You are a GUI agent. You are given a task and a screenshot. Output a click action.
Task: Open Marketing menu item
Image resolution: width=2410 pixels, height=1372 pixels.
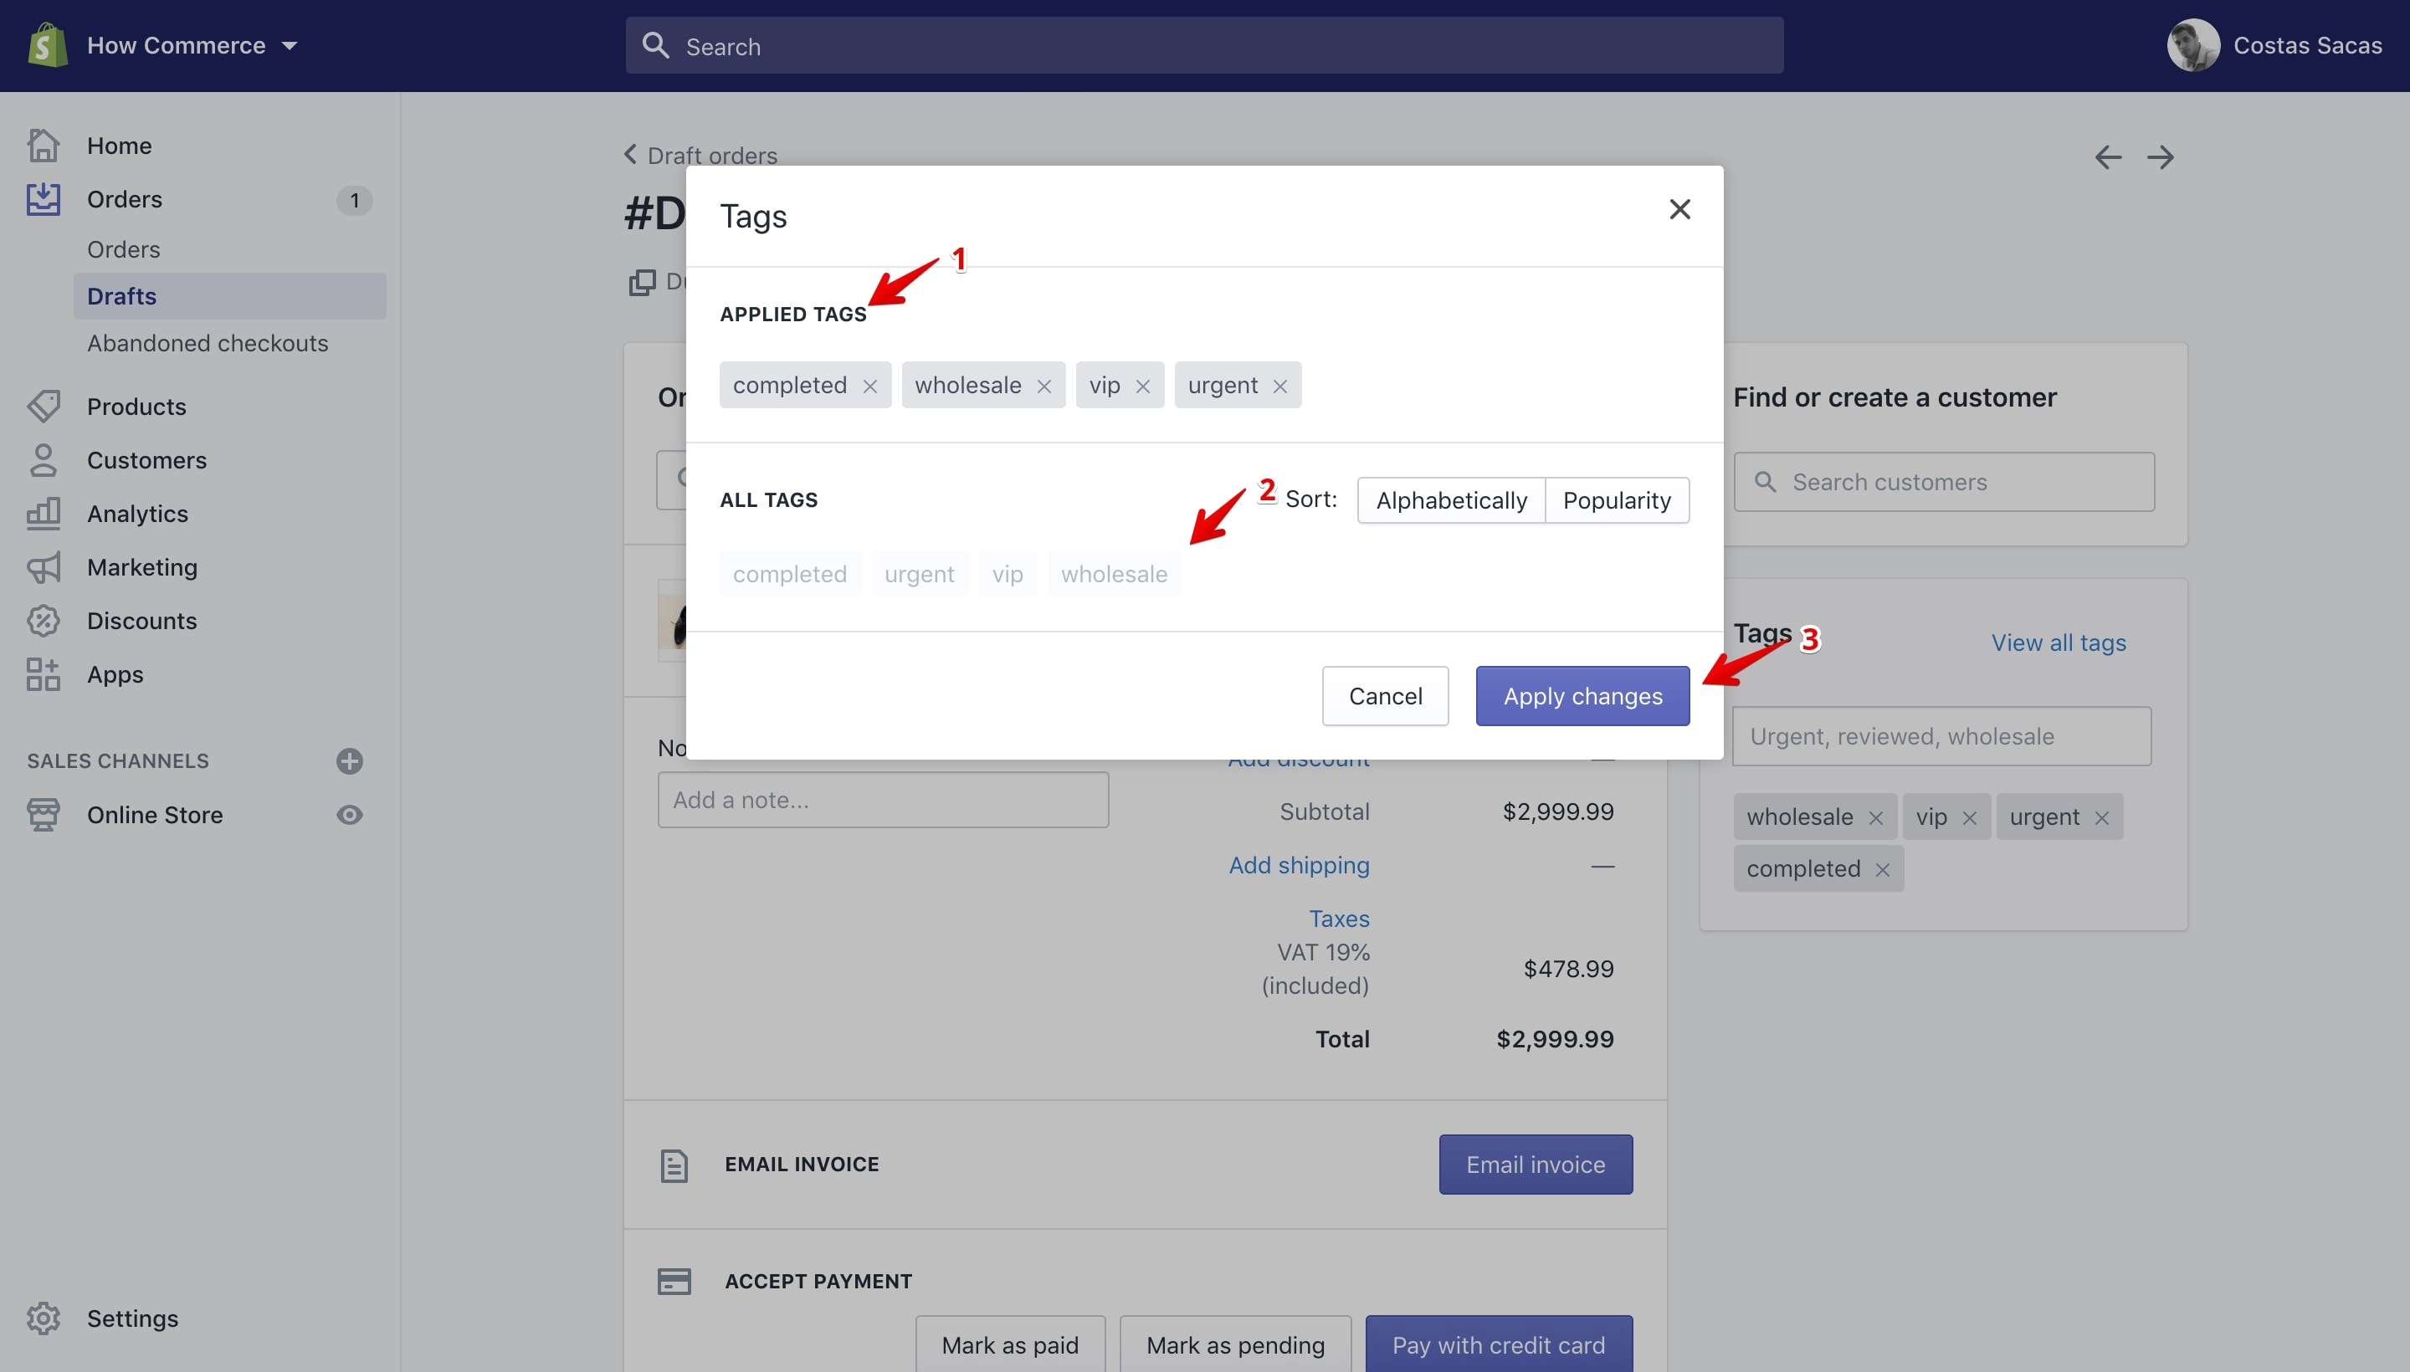coord(142,567)
